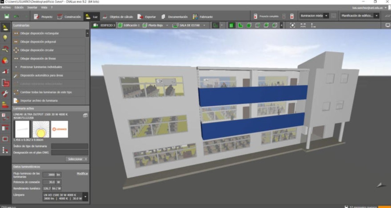
Task: Select the lamps bulb tool in sidebar
Action: point(5,38)
